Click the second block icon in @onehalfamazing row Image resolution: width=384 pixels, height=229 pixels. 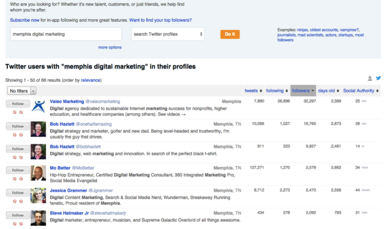tap(21, 135)
